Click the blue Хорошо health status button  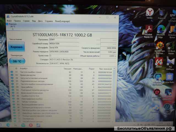pos(16,47)
